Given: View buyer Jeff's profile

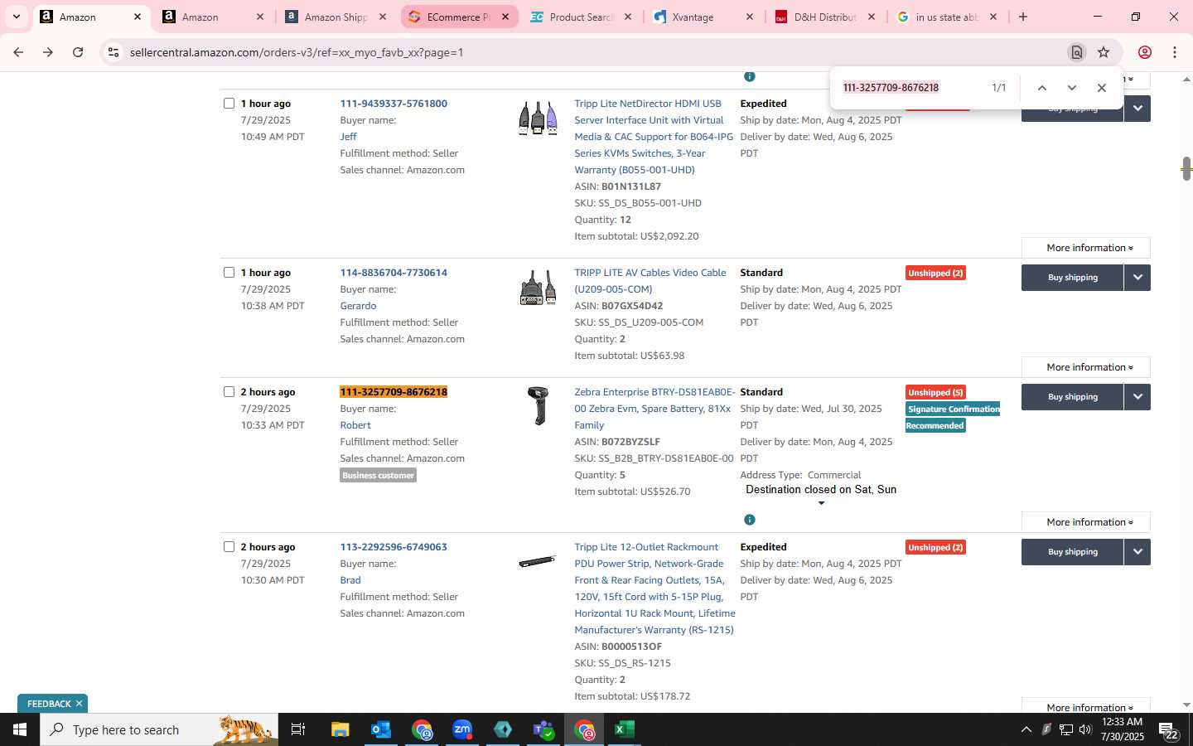Looking at the screenshot, I should tap(348, 137).
